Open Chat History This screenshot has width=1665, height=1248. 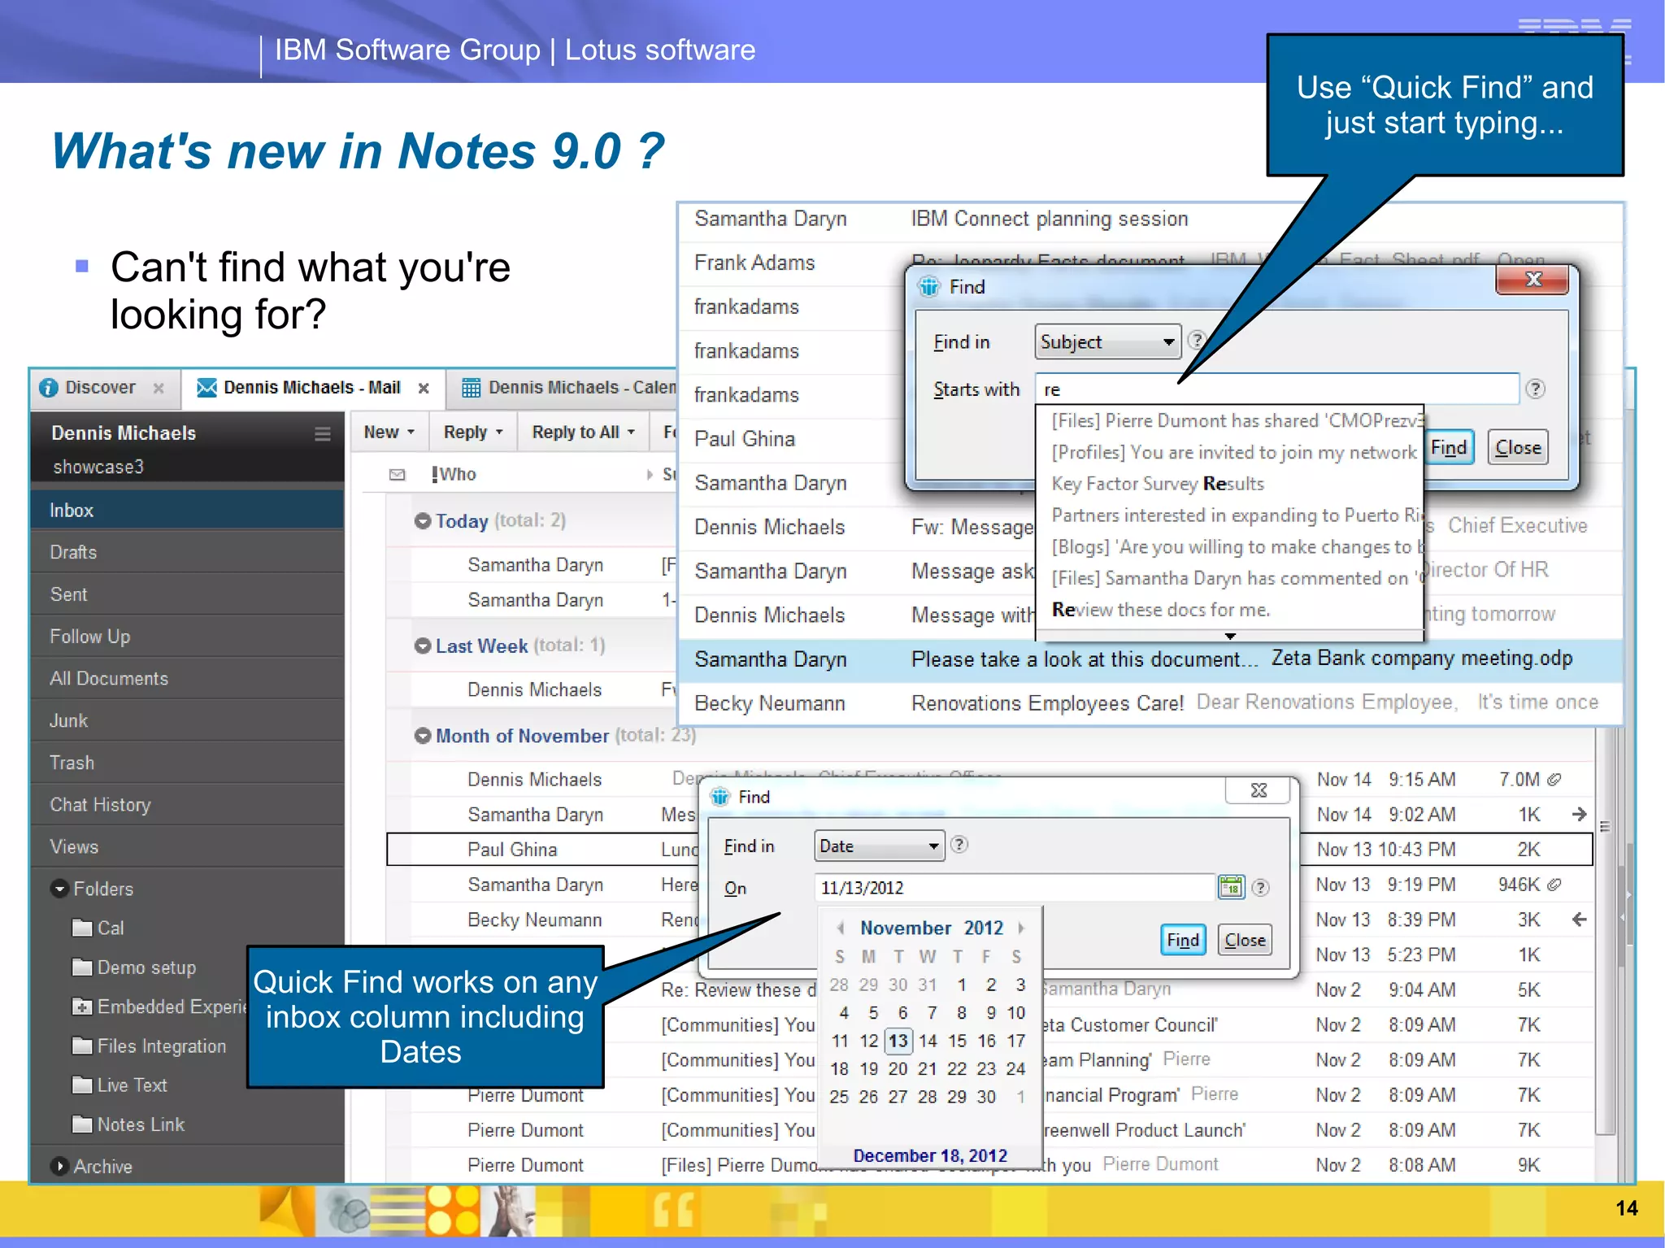tap(187, 805)
